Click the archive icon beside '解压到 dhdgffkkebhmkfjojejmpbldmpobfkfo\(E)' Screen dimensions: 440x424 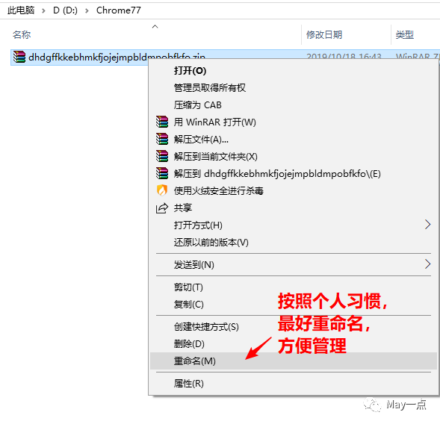(162, 174)
